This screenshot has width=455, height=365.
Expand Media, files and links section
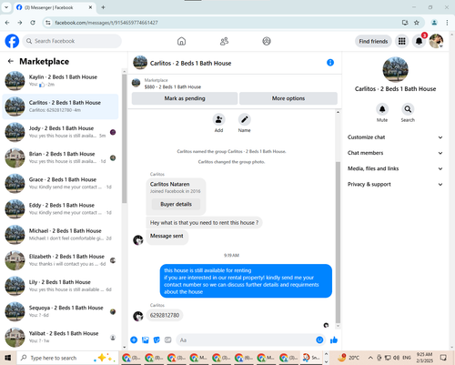coord(395,168)
